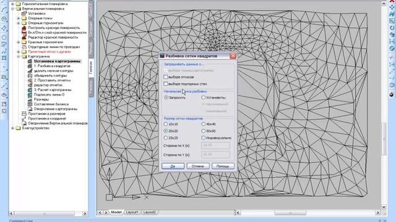Close the Разбивка сетки квадратов dialog
Screen dimensions: 396x222
[233, 55]
